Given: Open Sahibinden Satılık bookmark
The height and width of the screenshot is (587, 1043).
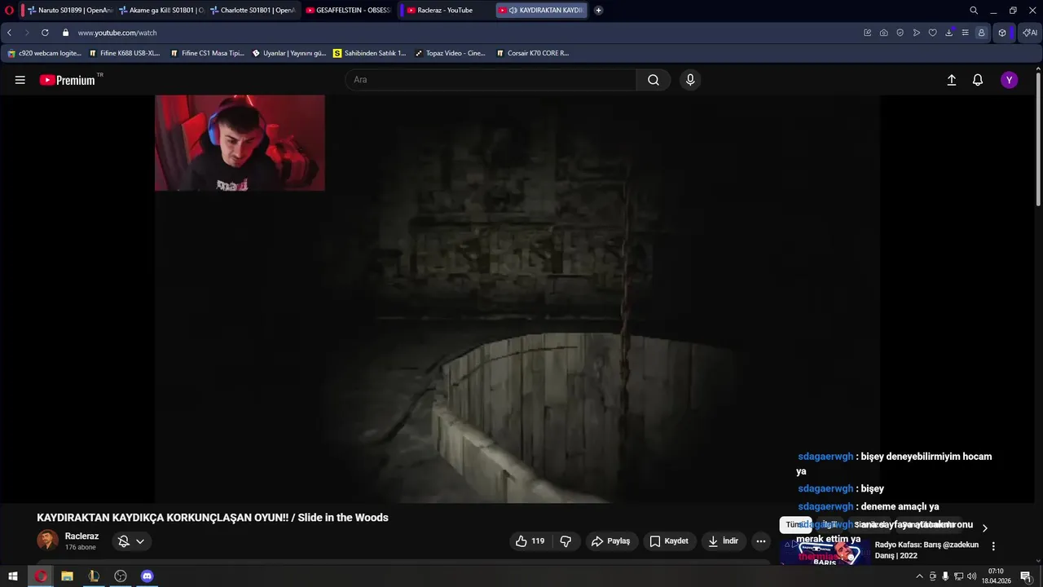Looking at the screenshot, I should 369,53.
